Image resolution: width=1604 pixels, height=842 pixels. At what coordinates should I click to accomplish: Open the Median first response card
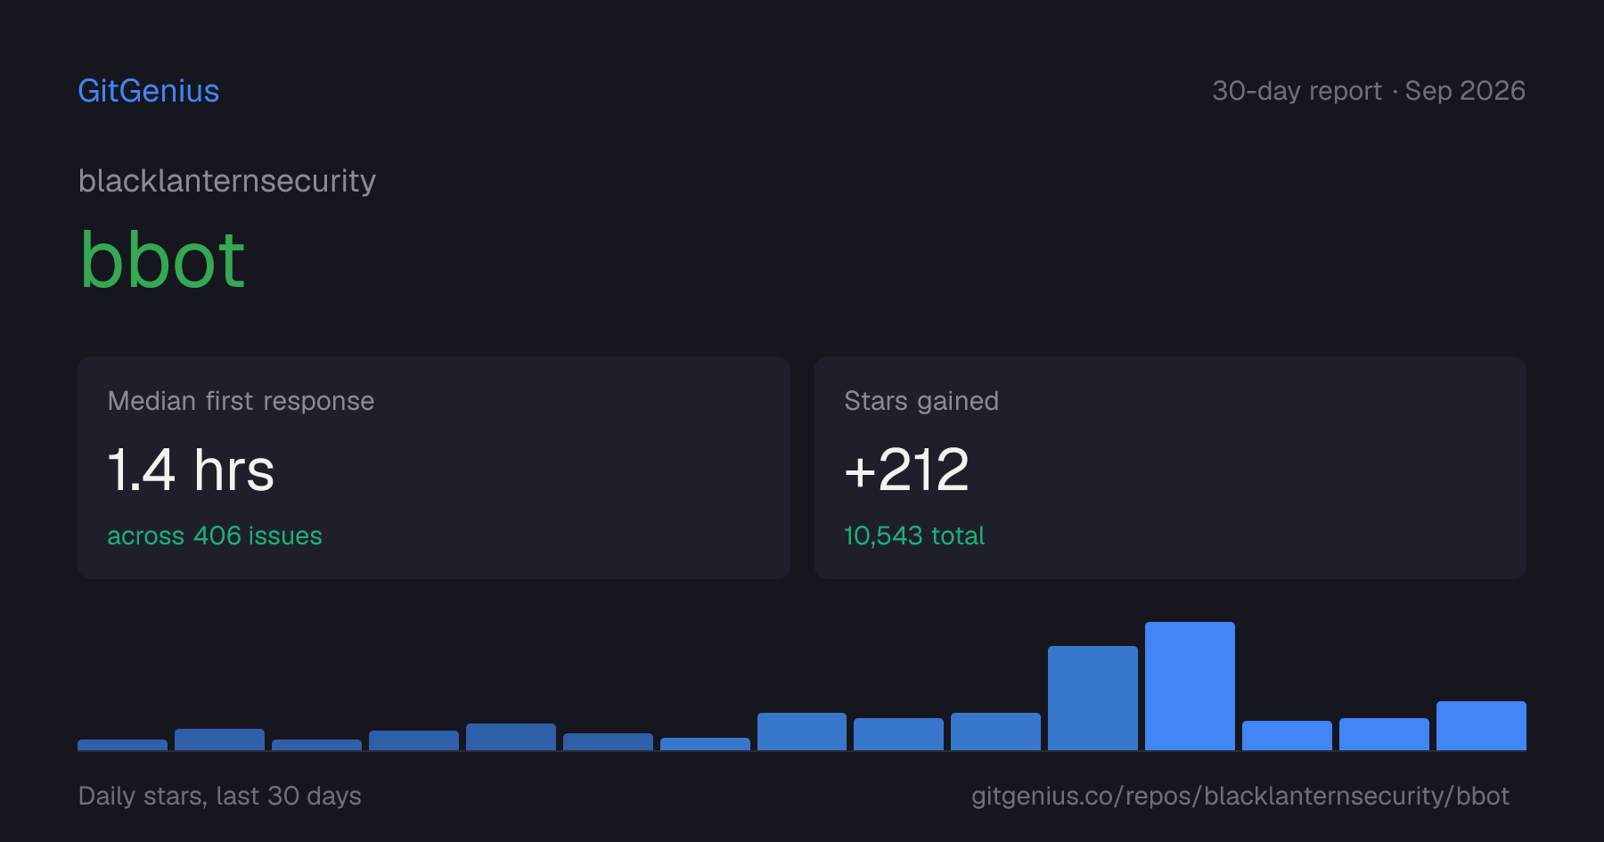[x=434, y=468]
